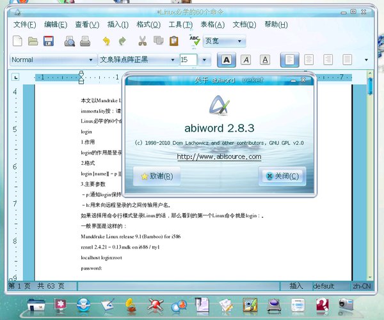Click the font size 15 field
This screenshot has height=320, width=384.
pos(188,59)
